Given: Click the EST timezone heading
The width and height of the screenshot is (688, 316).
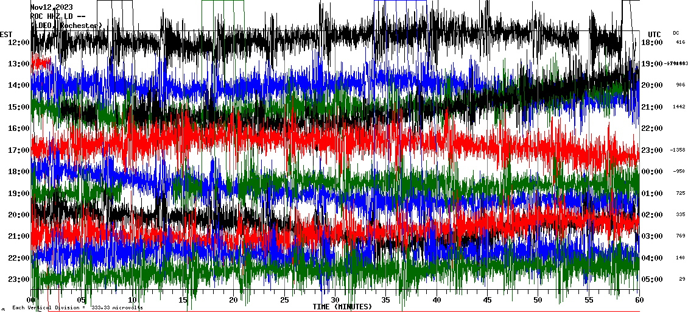Looking at the screenshot, I should pos(7,34).
